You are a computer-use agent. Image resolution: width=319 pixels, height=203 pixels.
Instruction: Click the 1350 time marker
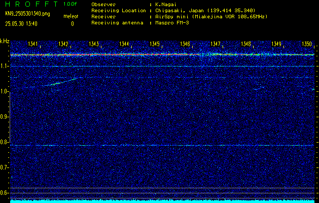307,44
